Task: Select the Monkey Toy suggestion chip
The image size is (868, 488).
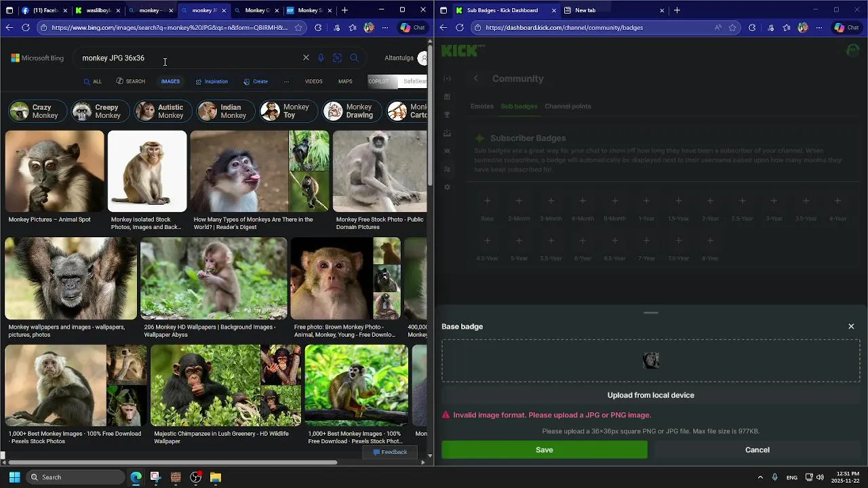Action: click(289, 111)
